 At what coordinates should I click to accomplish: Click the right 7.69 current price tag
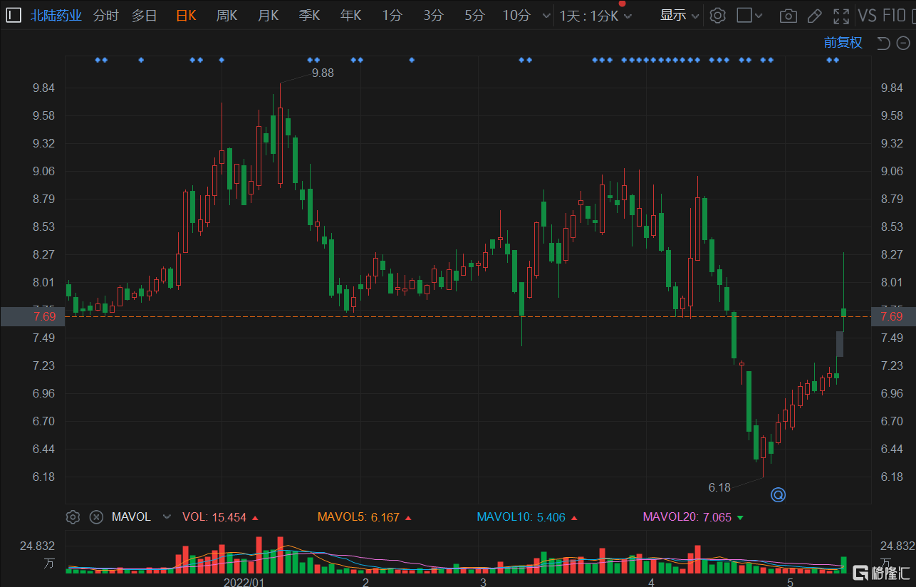pos(893,316)
